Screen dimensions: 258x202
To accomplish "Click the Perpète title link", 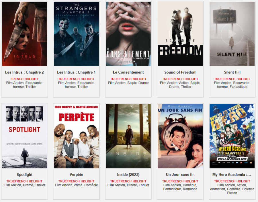I will pos(76,175).
